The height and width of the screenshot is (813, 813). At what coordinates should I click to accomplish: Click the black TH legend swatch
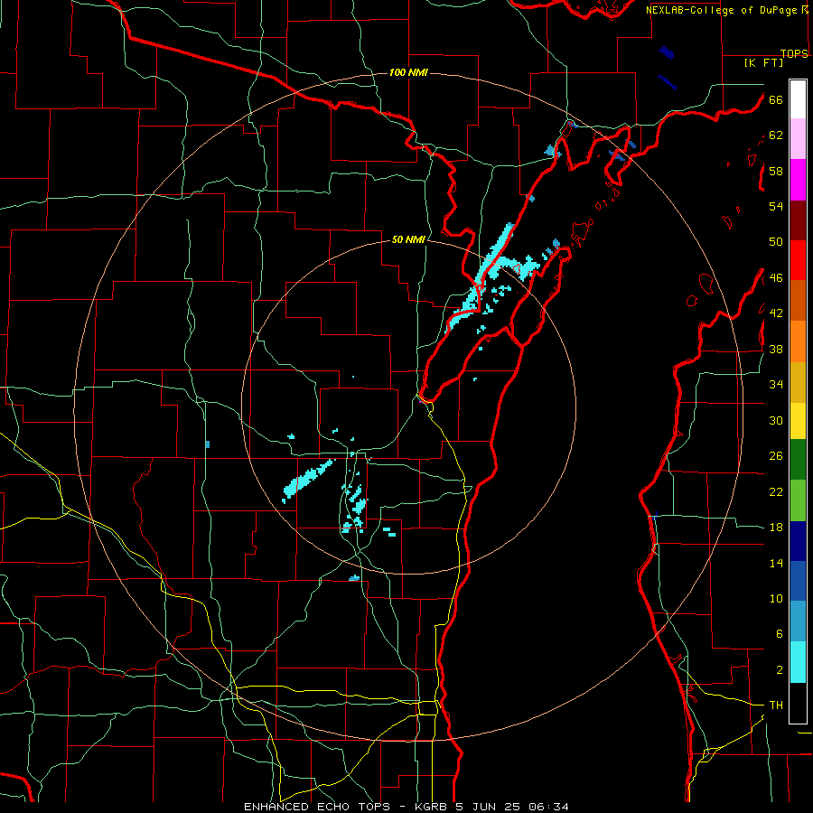[x=798, y=703]
